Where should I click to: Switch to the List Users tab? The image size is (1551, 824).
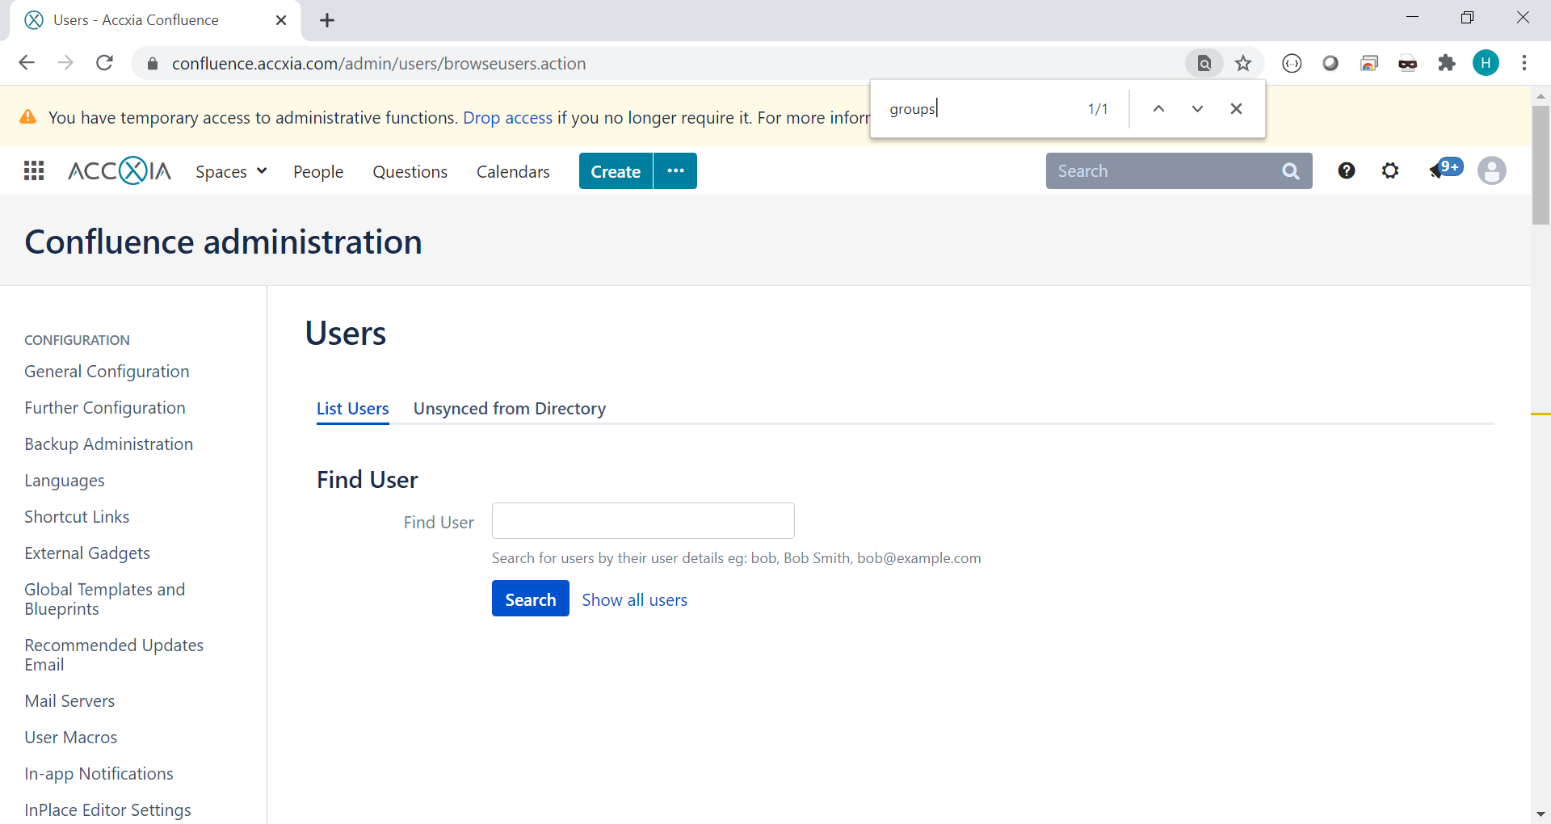click(352, 409)
